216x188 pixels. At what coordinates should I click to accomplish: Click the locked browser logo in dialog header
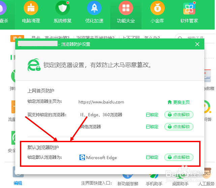click(34, 65)
